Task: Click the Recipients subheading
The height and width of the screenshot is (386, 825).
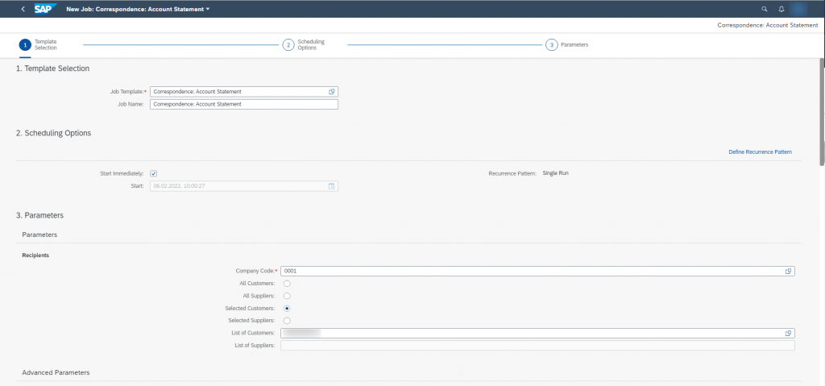Action: click(35, 255)
